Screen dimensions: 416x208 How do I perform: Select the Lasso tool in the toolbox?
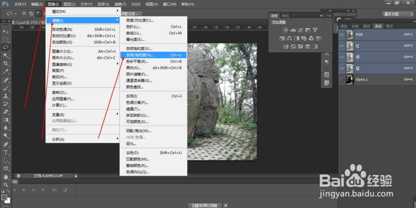click(5, 47)
